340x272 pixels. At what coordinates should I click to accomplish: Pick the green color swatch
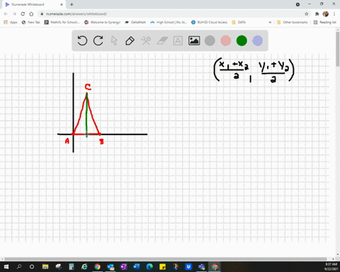pos(242,40)
